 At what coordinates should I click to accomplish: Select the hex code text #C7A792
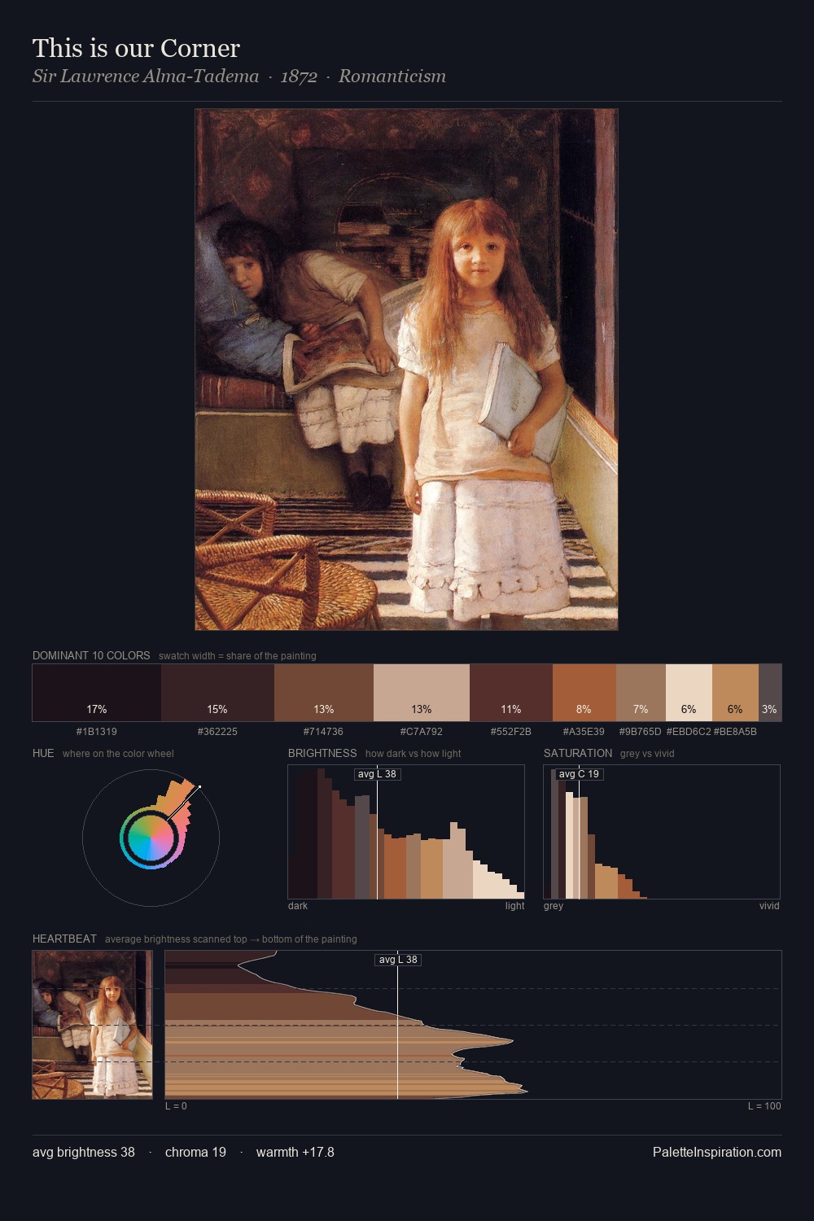[x=422, y=732]
